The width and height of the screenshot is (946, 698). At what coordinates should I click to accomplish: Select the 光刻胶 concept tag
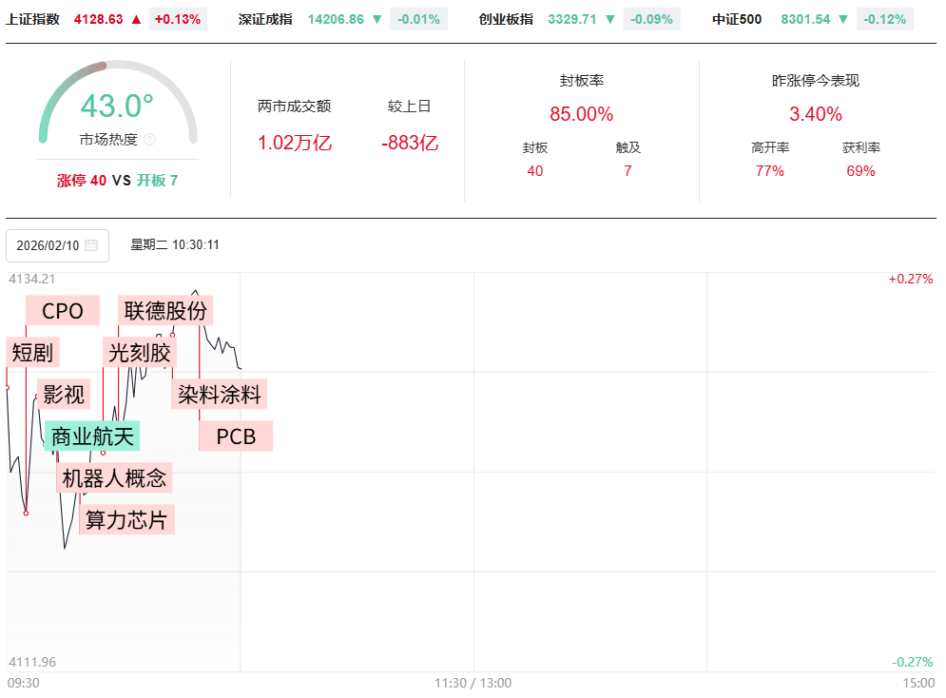(x=140, y=353)
